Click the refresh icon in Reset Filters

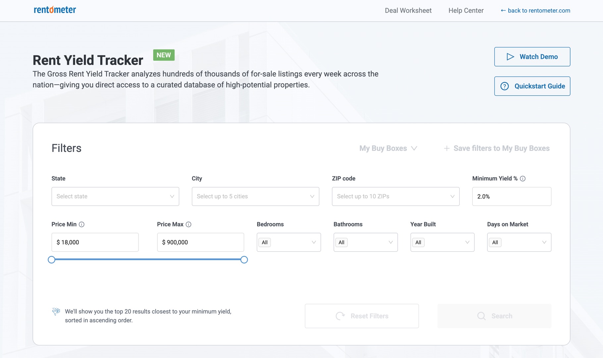tap(340, 316)
